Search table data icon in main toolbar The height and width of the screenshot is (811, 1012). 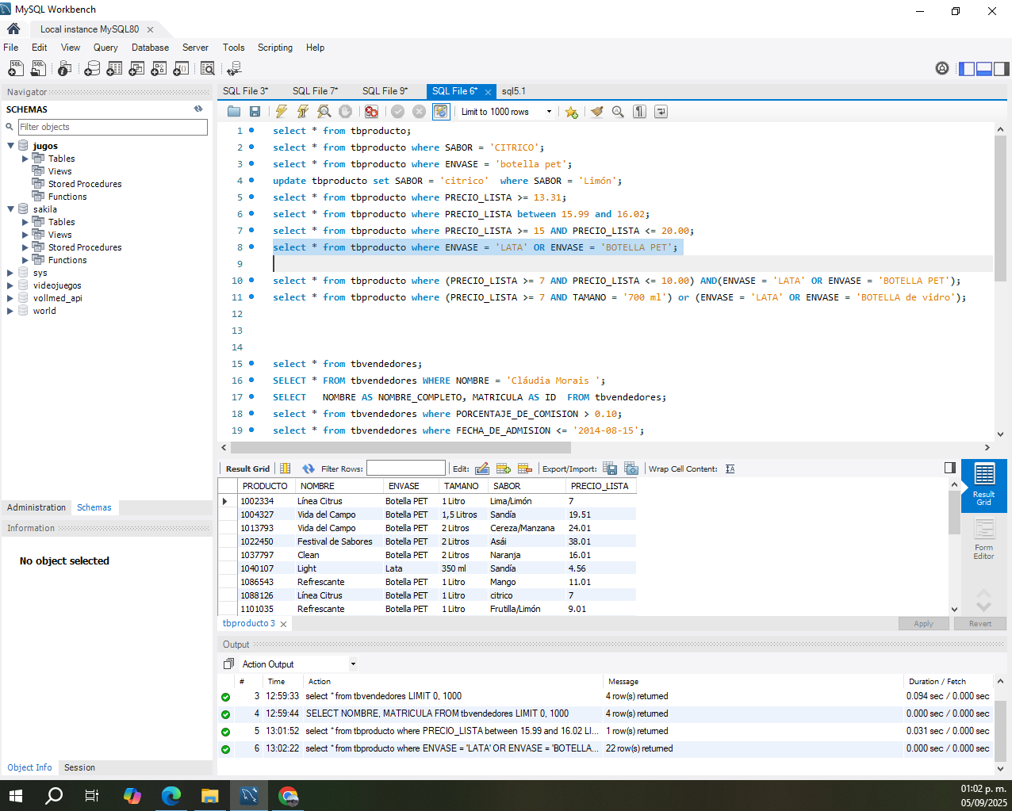click(x=208, y=69)
